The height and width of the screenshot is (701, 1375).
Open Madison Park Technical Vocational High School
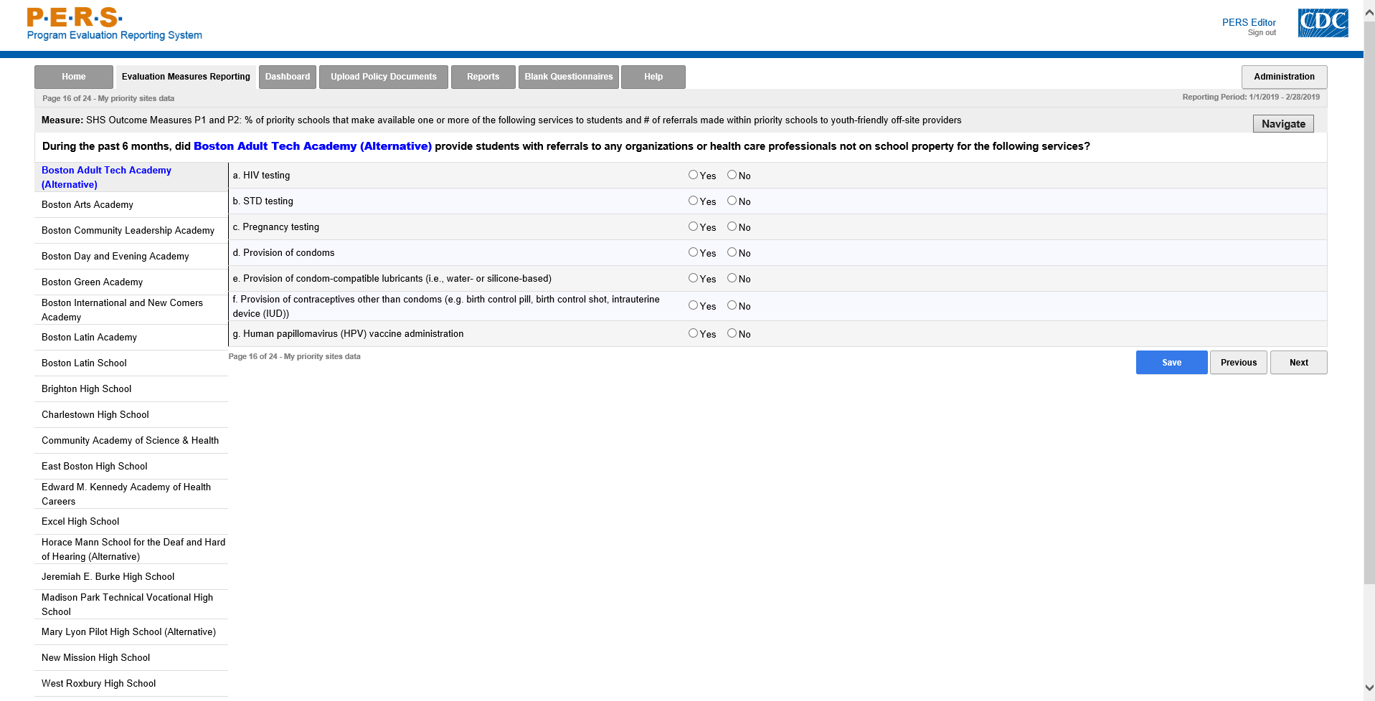coord(131,604)
